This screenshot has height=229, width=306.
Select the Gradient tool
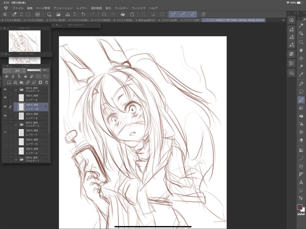tap(301, 150)
